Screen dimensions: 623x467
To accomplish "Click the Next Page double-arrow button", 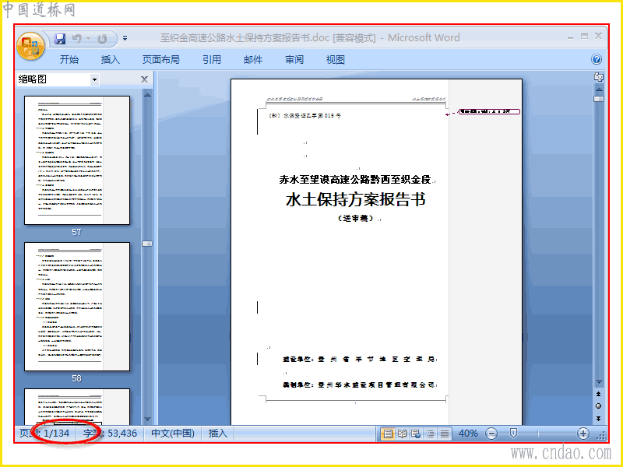I will tap(599, 419).
